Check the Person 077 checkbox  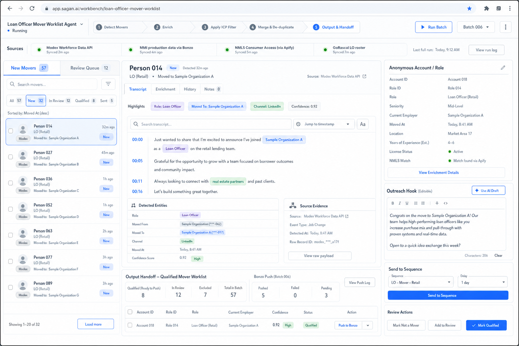click(10, 262)
